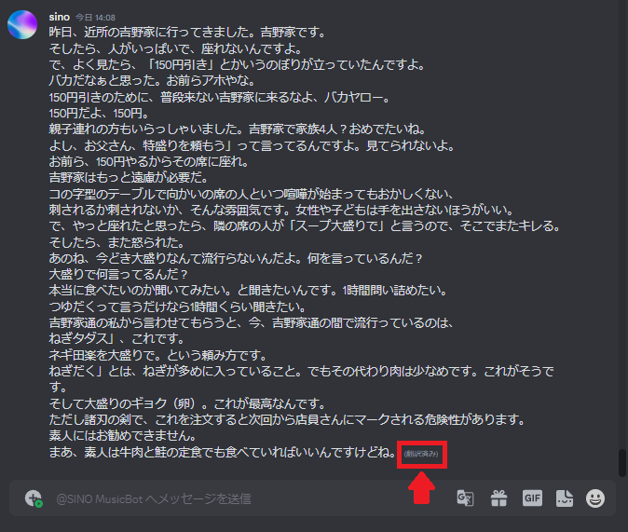
Task: Click the line 素人にはお勧めできません。
Action: [123, 435]
